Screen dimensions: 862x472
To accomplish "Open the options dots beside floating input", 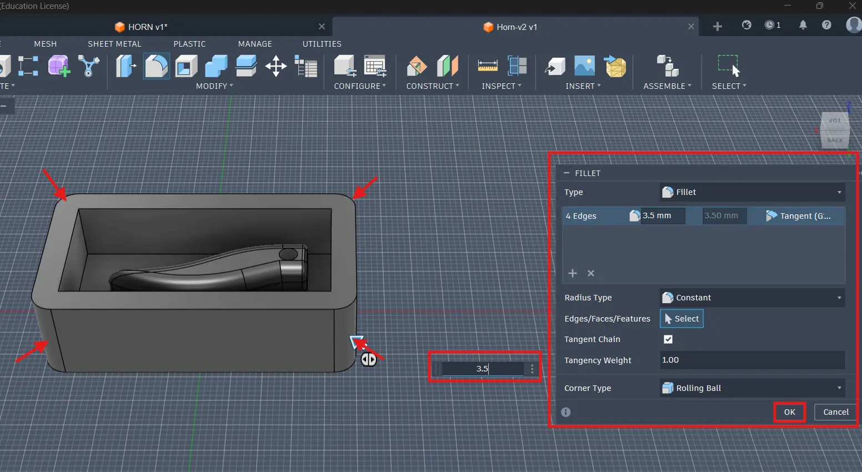I will 532,369.
